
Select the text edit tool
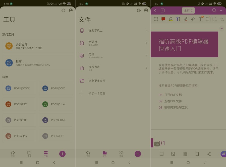pos(178,19)
